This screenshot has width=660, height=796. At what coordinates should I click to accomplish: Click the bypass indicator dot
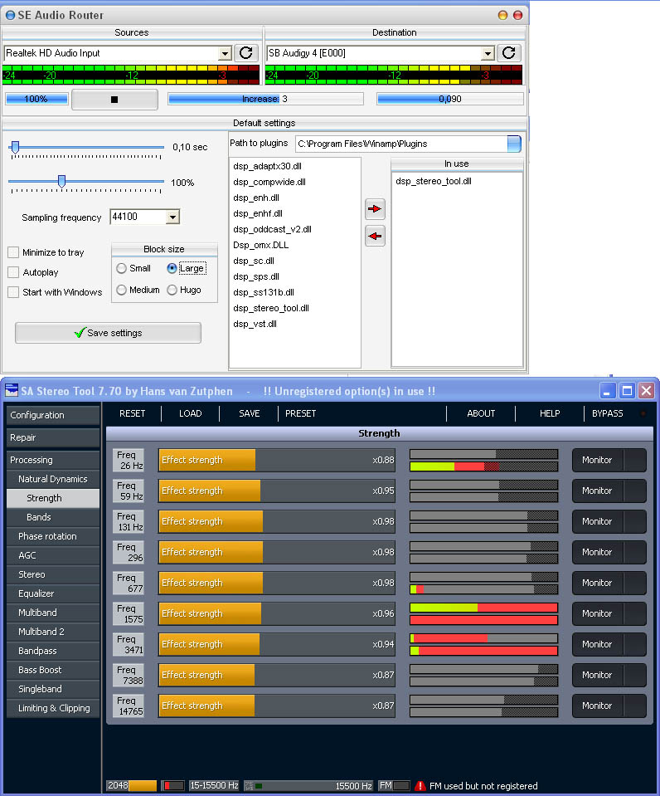643,413
